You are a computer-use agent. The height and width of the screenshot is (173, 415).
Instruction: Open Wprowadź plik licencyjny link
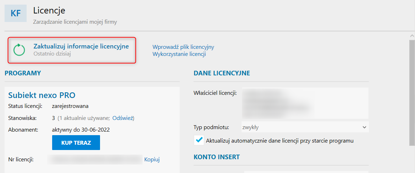point(183,47)
